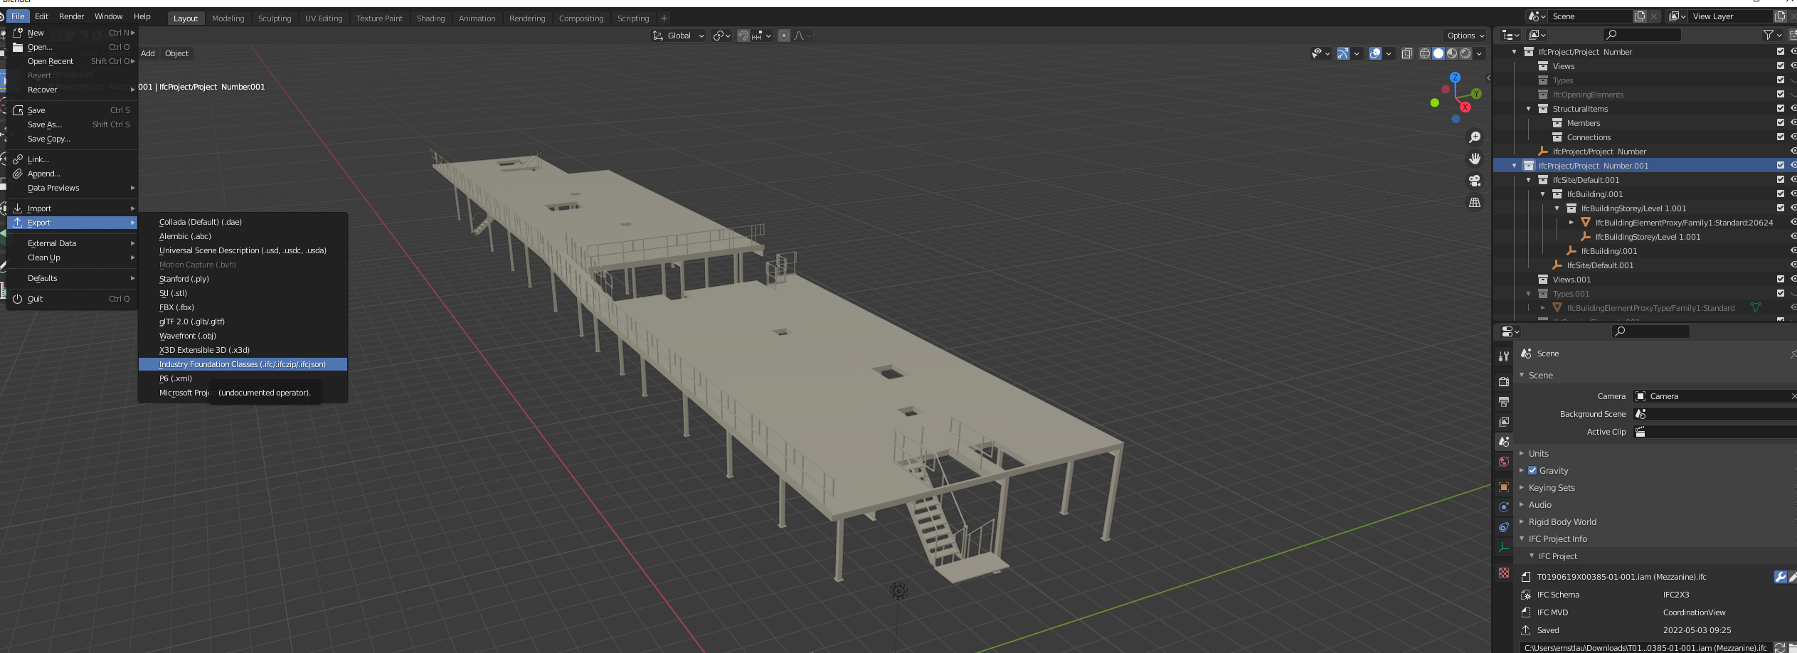Click the Zoom magnifier icon in viewport sidebar

coord(1474,137)
